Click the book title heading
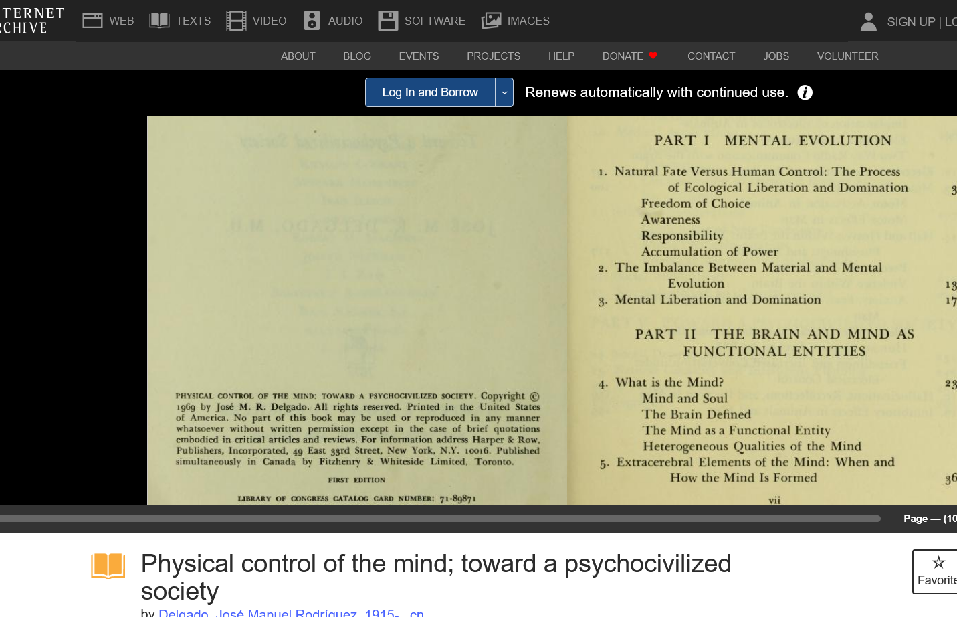Image resolution: width=957 pixels, height=617 pixels. (436, 578)
